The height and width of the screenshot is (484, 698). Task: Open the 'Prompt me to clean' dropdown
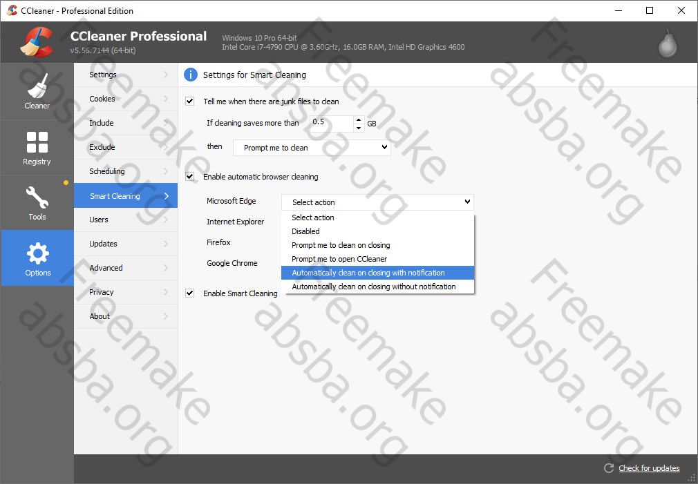(312, 147)
